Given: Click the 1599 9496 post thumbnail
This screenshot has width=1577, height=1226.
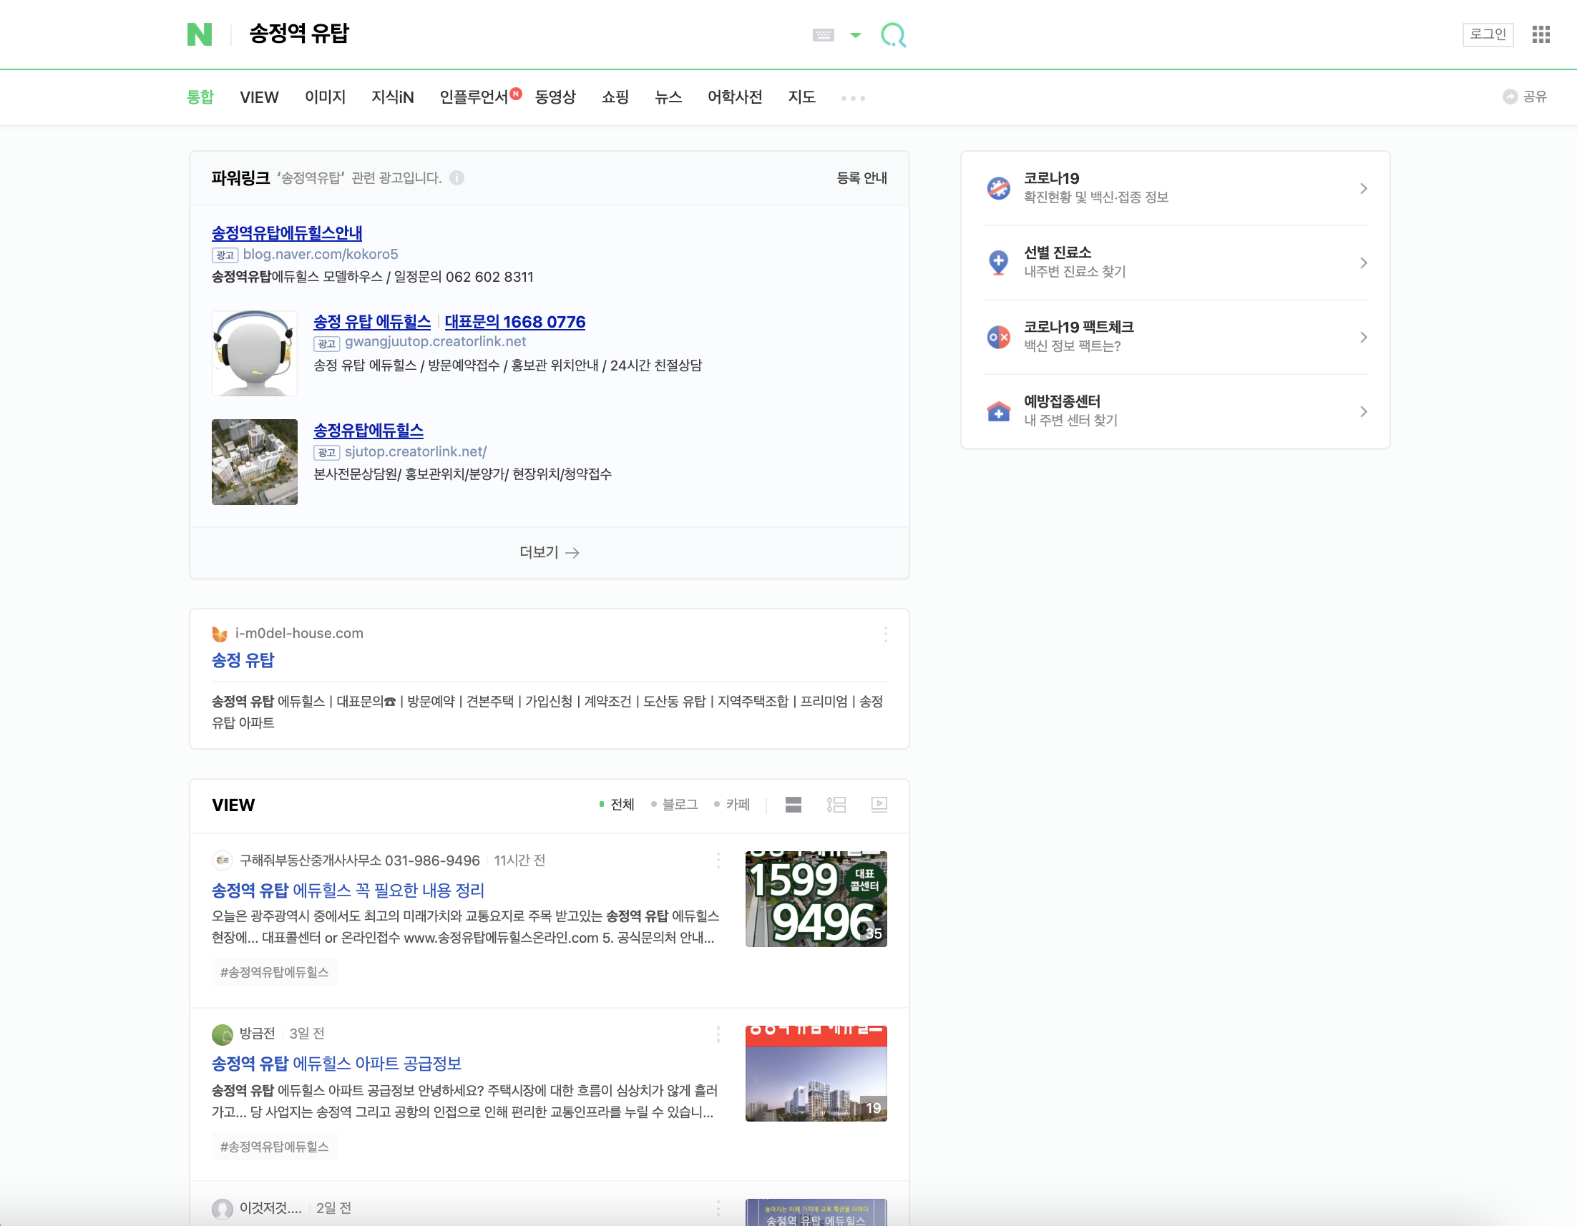Looking at the screenshot, I should pyautogui.click(x=816, y=899).
